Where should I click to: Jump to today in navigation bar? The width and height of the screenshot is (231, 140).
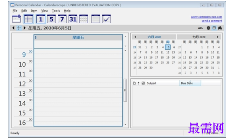[19, 28]
